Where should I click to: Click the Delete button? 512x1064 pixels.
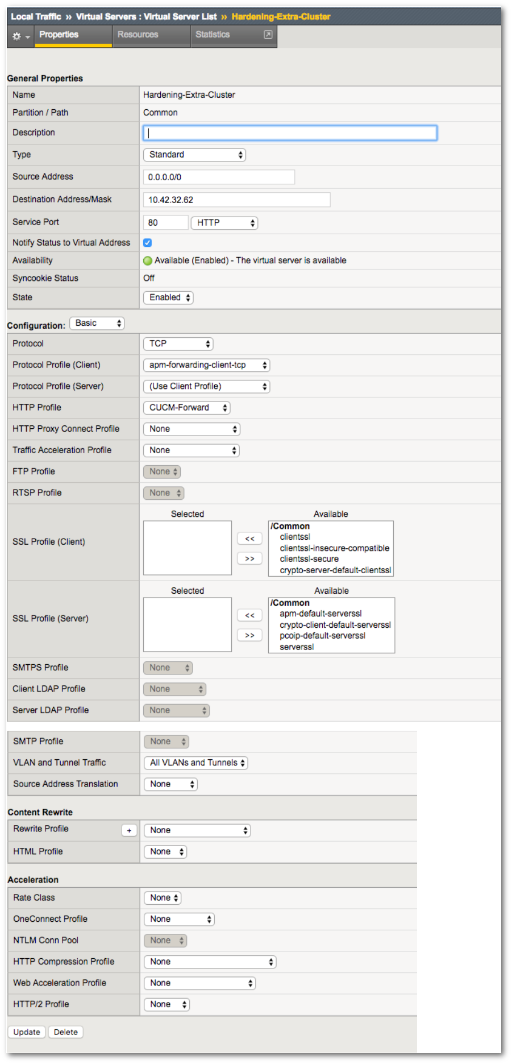tap(66, 1032)
